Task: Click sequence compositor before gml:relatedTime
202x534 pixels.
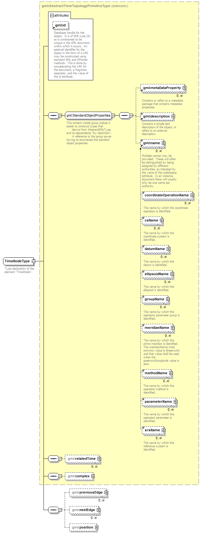Action: (x=54, y=459)
